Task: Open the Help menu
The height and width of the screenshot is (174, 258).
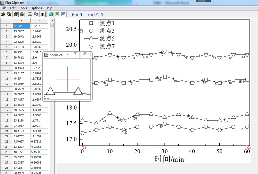Action: pyautogui.click(x=49, y=8)
